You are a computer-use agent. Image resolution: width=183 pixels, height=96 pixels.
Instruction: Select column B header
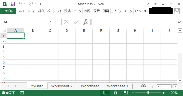[33, 30]
